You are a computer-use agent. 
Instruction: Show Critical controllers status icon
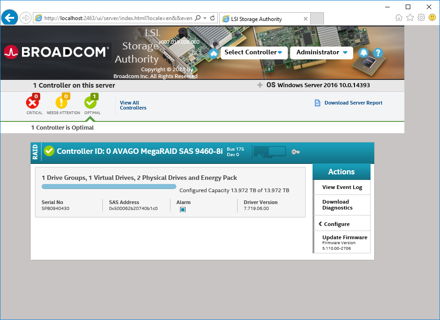point(33,101)
